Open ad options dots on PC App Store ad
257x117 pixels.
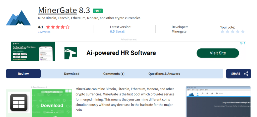tap(70, 91)
